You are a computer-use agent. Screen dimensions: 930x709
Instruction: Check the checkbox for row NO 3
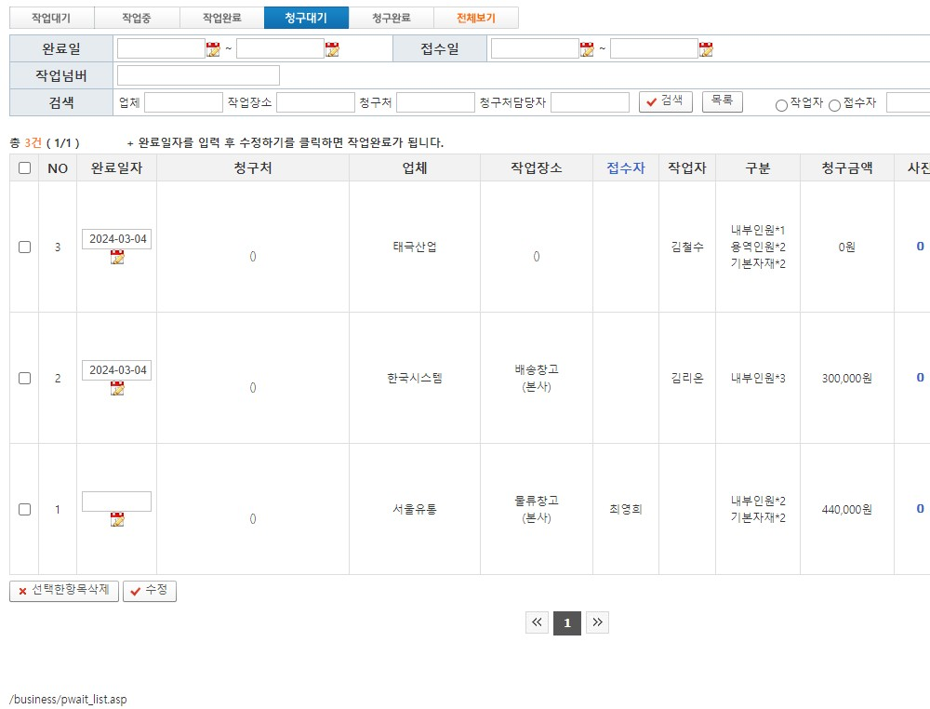point(24,247)
